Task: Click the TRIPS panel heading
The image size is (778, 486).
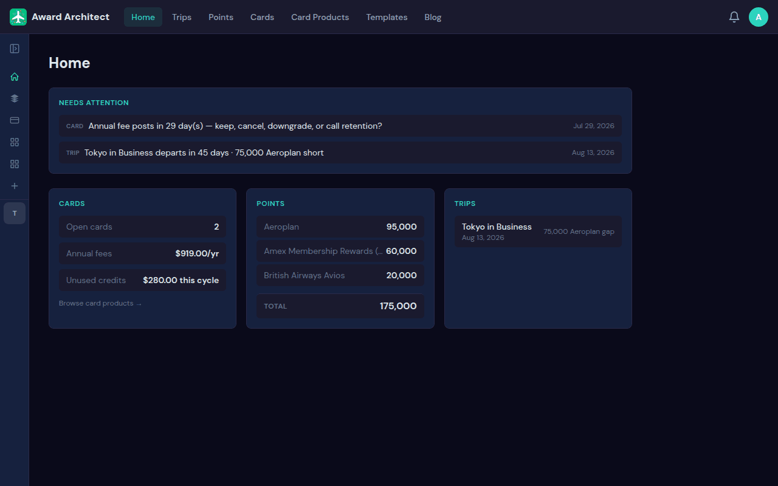Action: [465, 204]
